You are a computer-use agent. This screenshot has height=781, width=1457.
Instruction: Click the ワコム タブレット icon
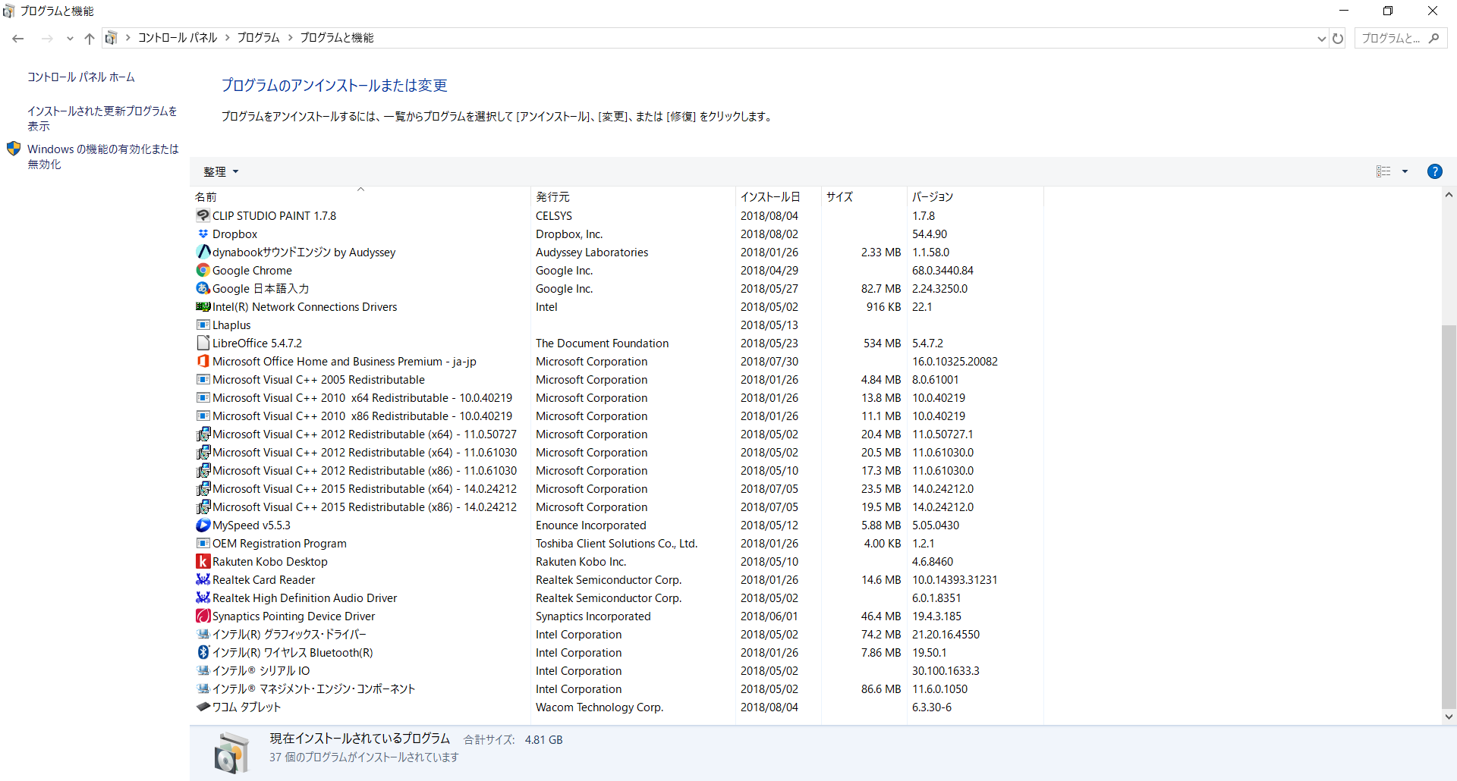click(x=203, y=707)
